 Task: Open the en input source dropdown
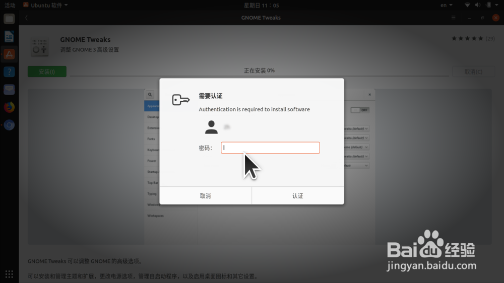(x=446, y=5)
